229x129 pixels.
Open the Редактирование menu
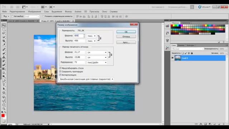point(17,11)
